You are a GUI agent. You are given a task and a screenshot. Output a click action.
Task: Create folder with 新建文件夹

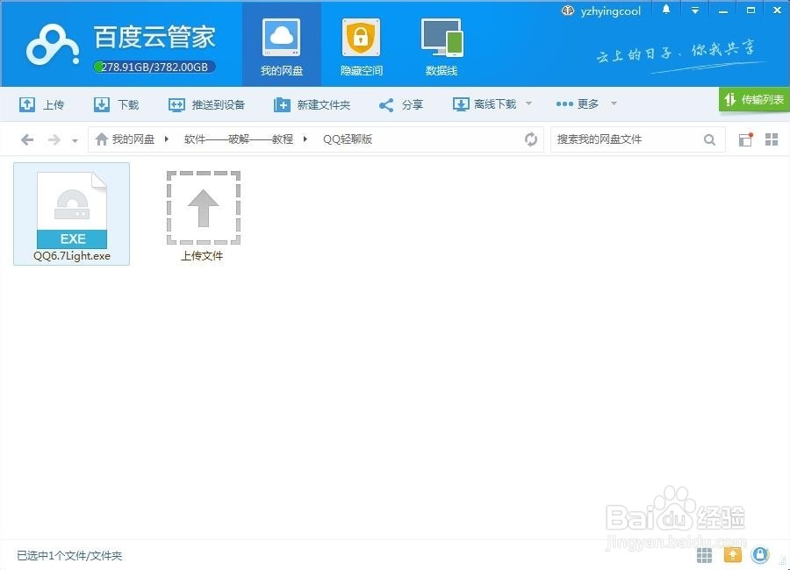(312, 104)
